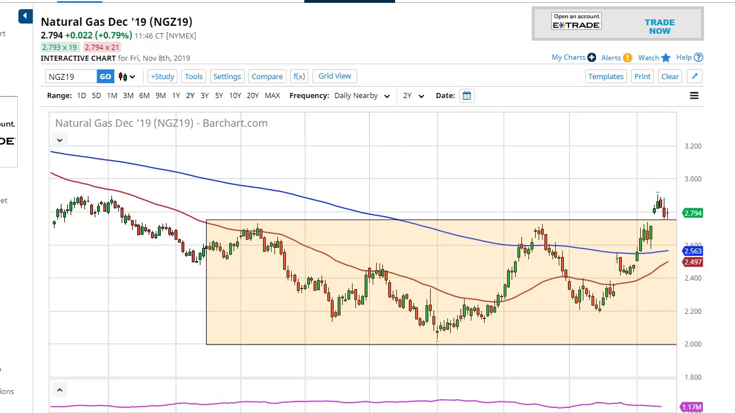The image size is (735, 413).
Task: Select the 10Y range
Action: point(235,96)
